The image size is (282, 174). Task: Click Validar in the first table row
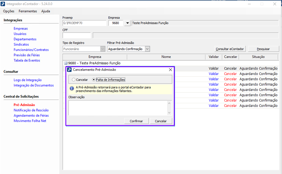click(x=214, y=69)
